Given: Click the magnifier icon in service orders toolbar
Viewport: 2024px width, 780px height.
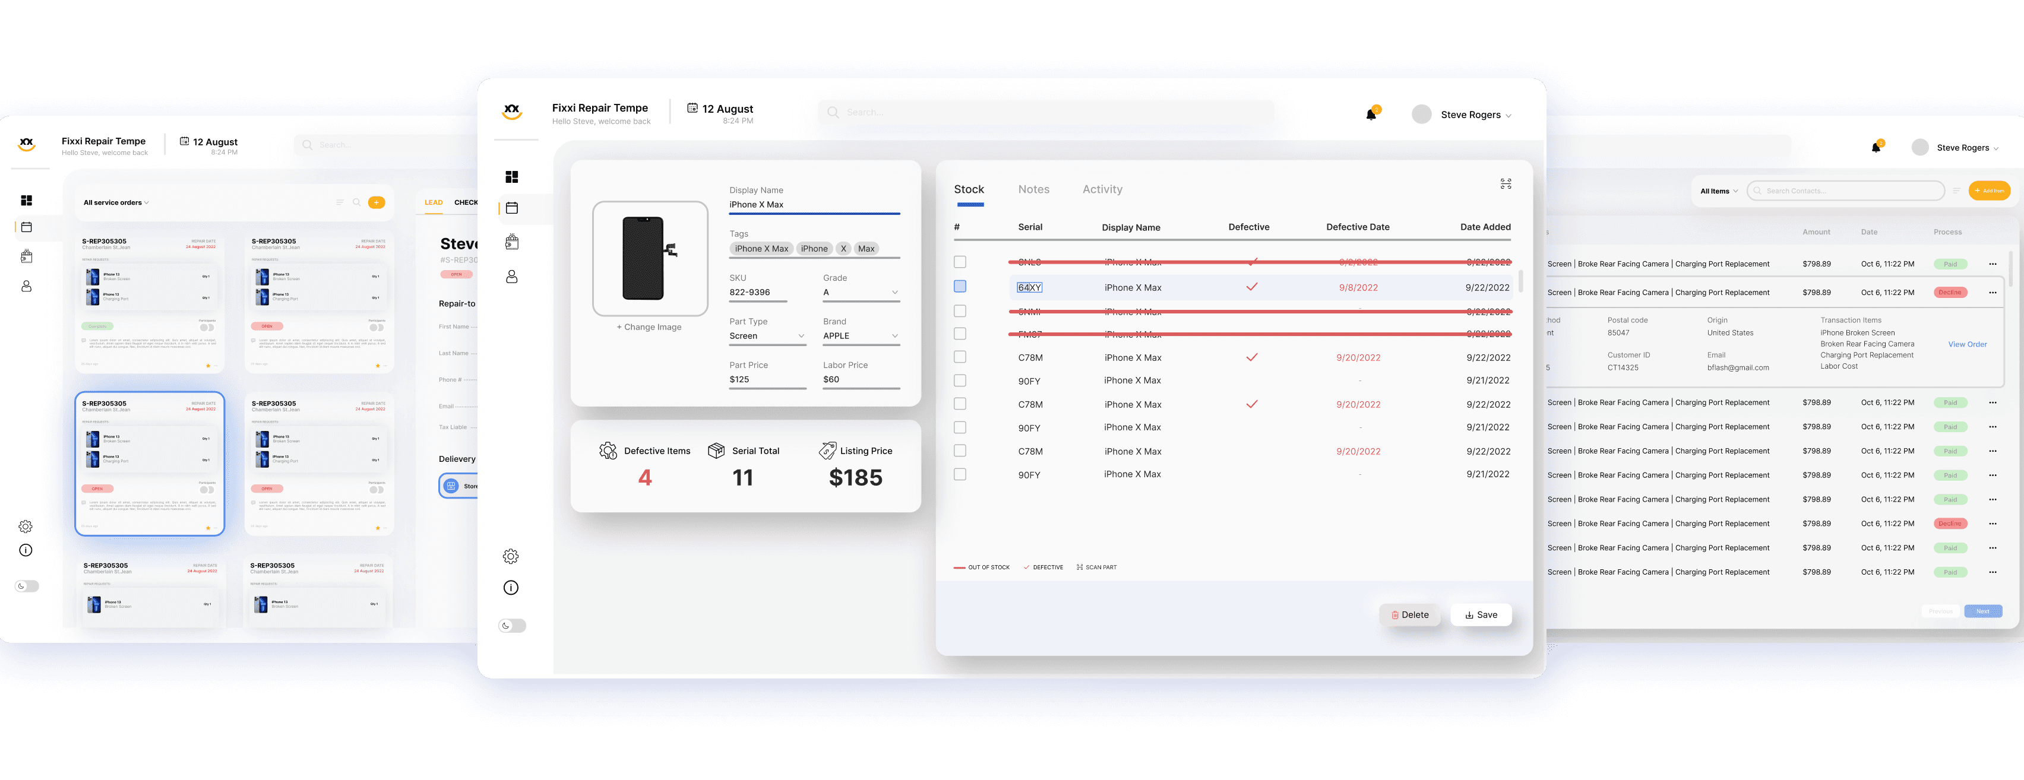Looking at the screenshot, I should click(357, 202).
